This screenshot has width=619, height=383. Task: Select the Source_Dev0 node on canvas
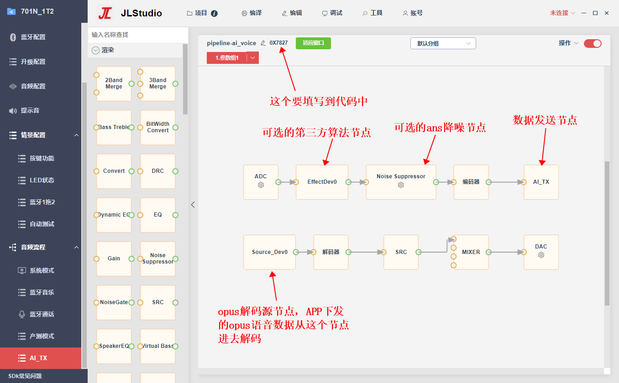269,252
